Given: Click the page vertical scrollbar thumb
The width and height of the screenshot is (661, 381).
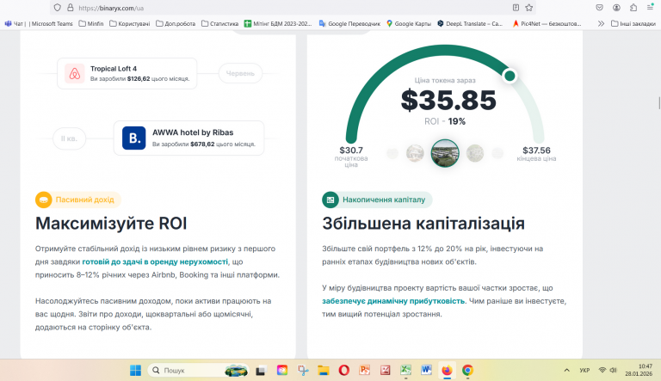Looking at the screenshot, I should pyautogui.click(x=659, y=102).
